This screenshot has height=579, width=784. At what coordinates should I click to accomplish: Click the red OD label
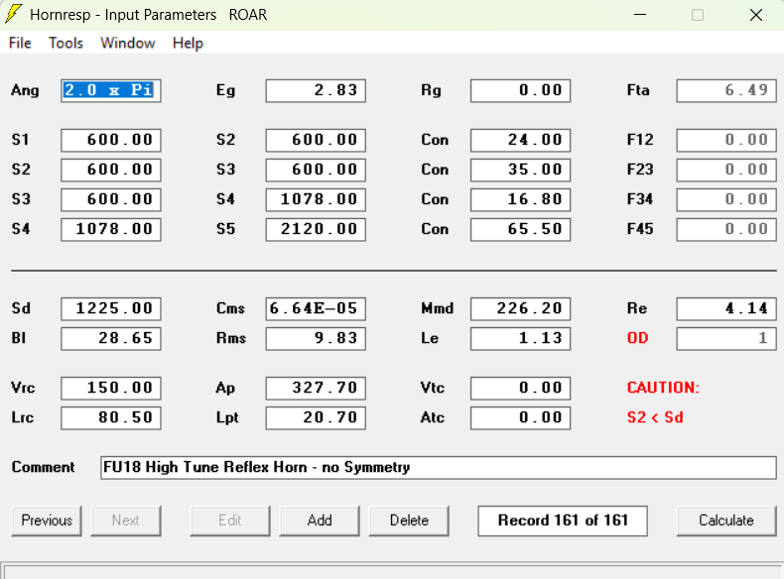[637, 338]
